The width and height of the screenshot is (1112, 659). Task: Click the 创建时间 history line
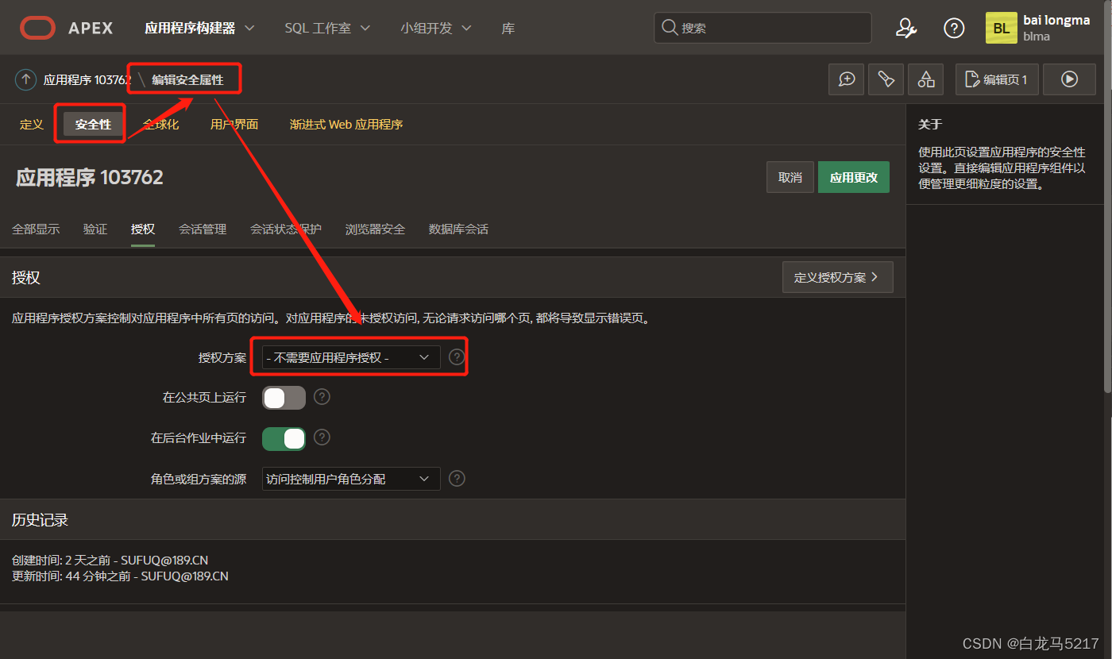[110, 561]
